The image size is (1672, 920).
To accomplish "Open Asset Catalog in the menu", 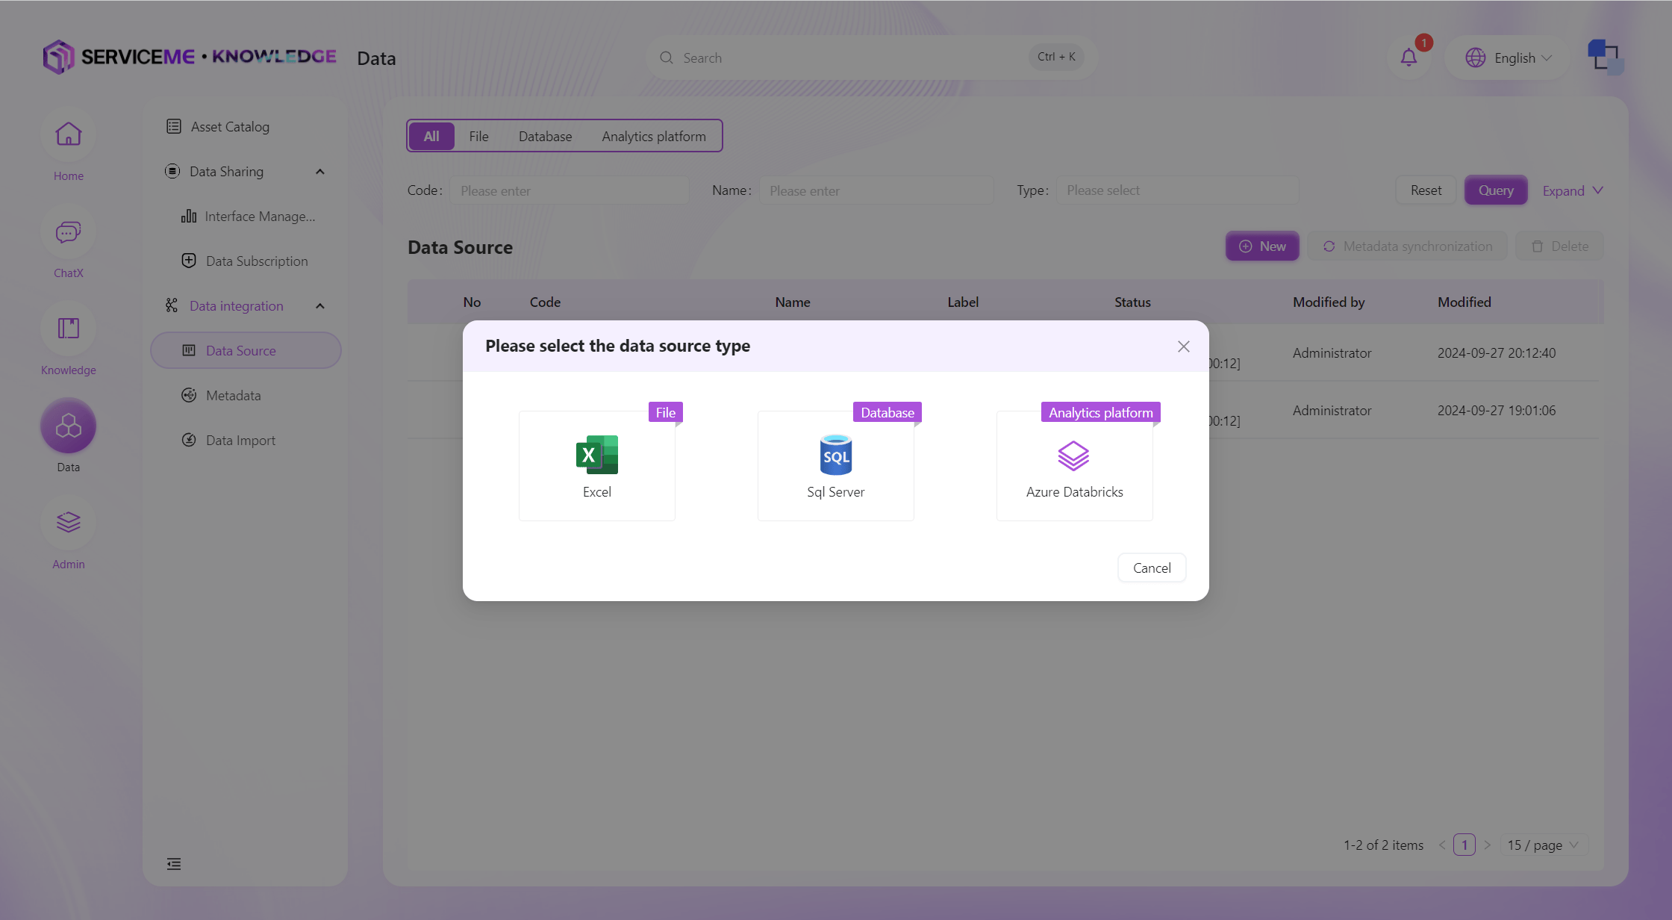I will 230,127.
